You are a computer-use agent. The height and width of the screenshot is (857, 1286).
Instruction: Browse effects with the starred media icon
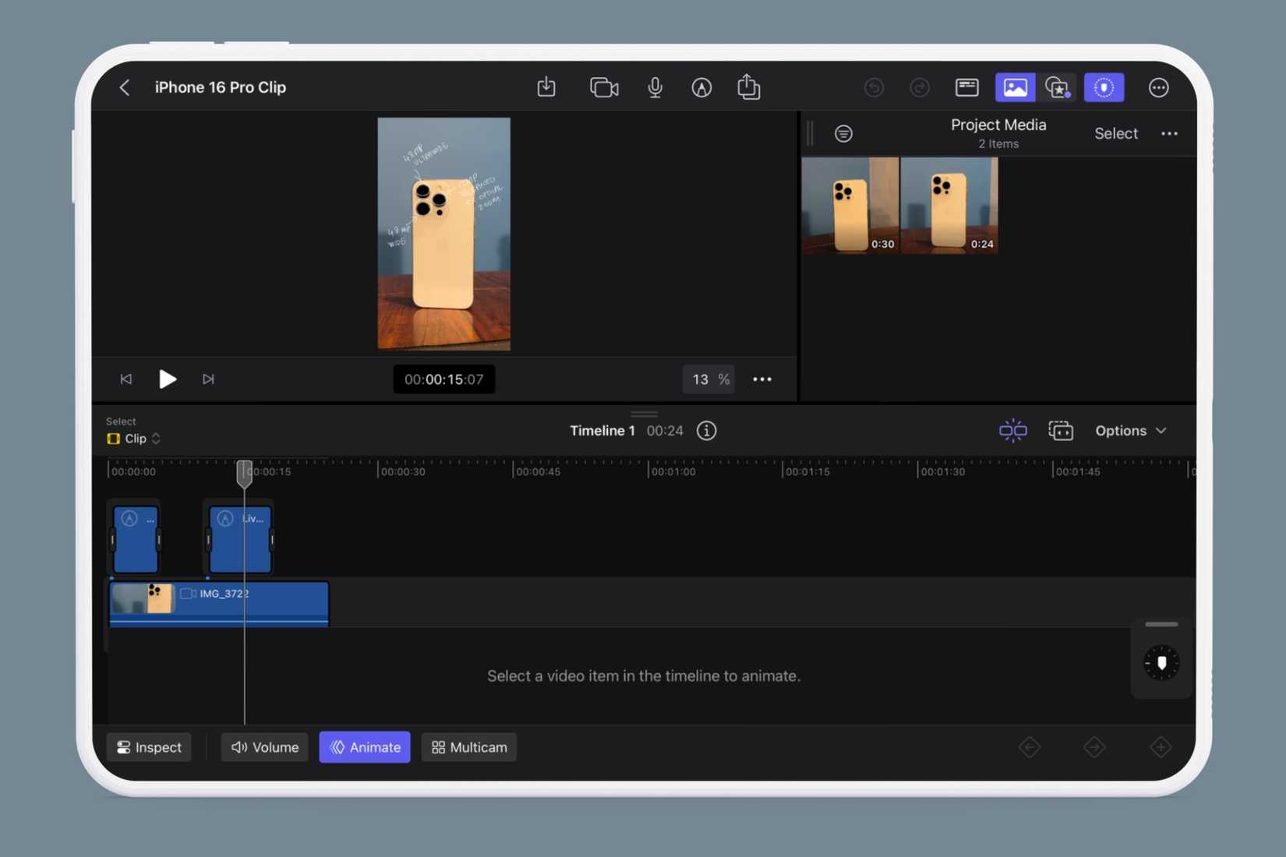(x=1057, y=87)
